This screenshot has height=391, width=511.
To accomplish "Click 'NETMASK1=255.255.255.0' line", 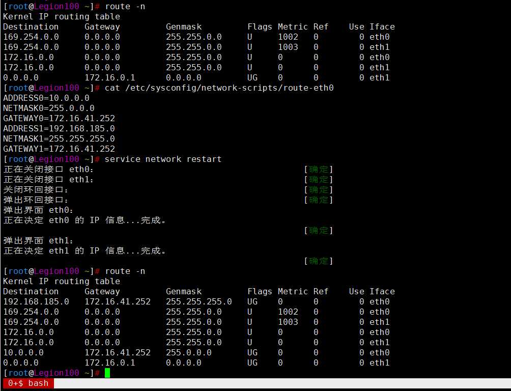I will pyautogui.click(x=59, y=138).
